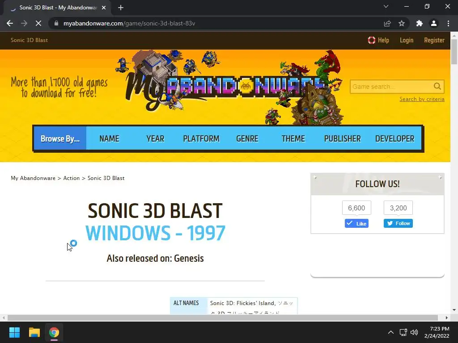The width and height of the screenshot is (458, 343).
Task: Open Chrome's three-dot menu
Action: coord(448,23)
